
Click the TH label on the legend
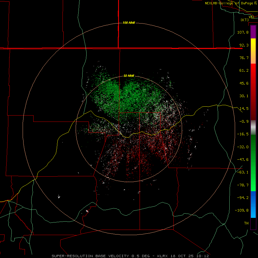tap(246, 223)
